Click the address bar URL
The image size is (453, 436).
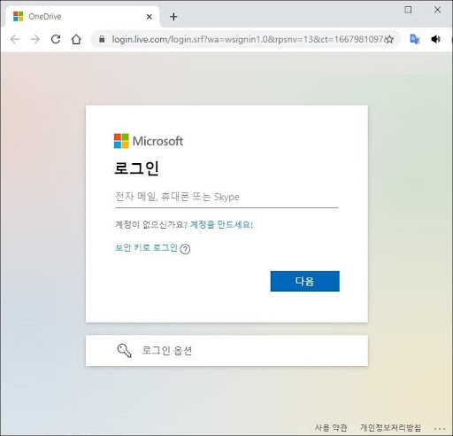click(x=247, y=39)
